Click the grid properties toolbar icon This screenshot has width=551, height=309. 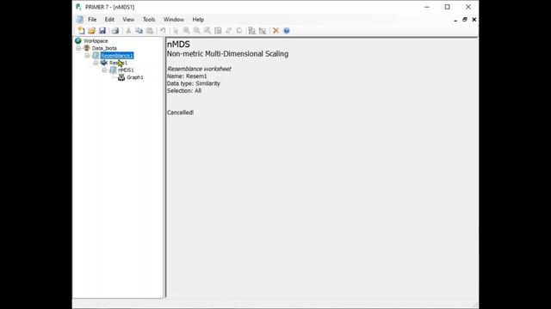(218, 31)
